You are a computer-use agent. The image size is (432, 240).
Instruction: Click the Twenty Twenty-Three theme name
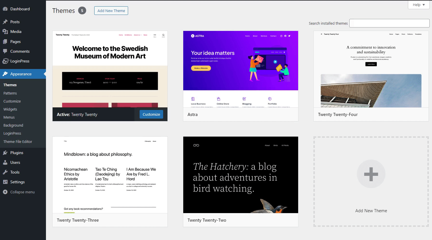tap(78, 220)
